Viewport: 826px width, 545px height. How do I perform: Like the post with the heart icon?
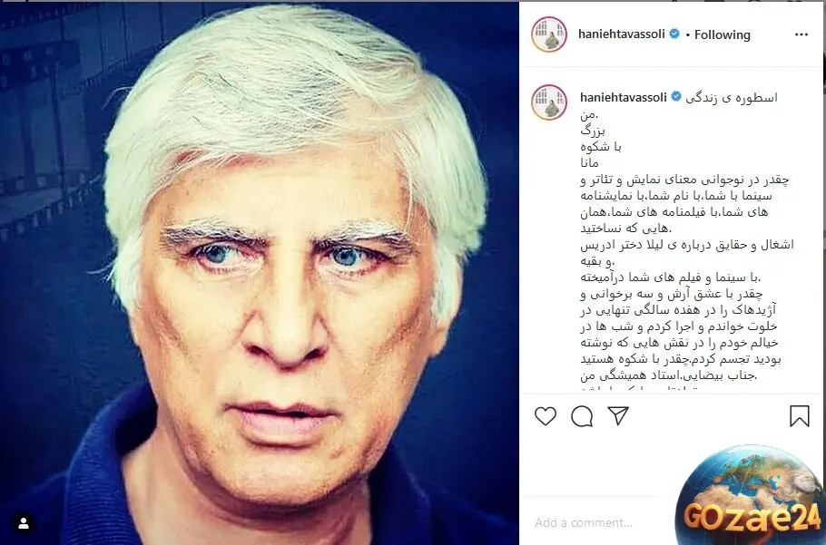point(546,416)
